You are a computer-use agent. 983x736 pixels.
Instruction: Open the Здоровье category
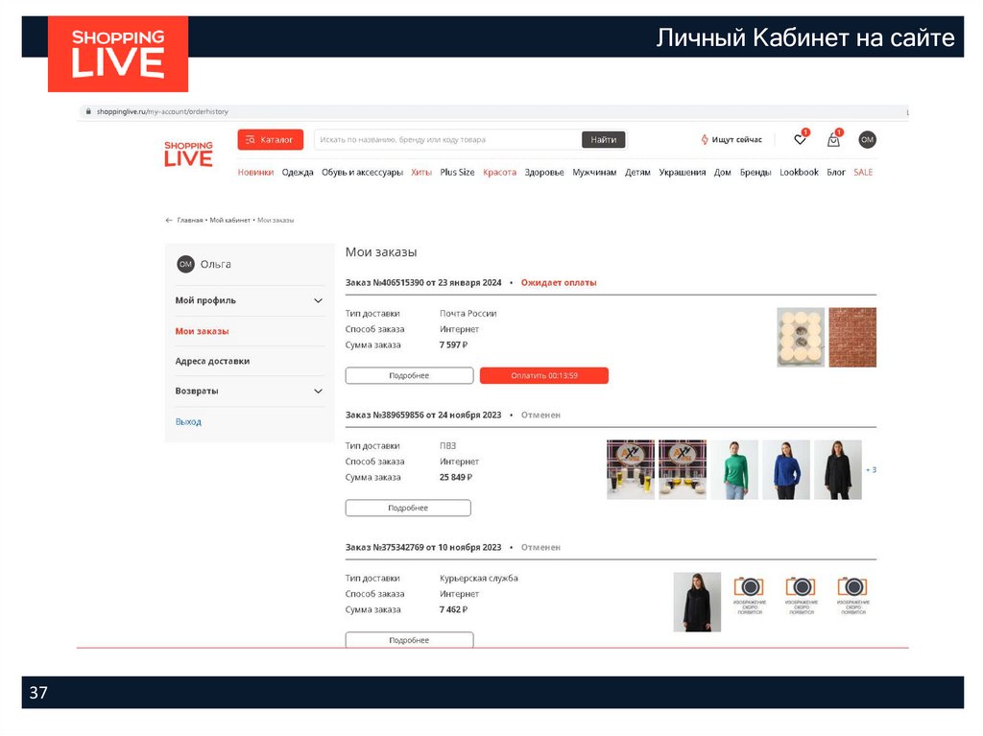click(544, 173)
